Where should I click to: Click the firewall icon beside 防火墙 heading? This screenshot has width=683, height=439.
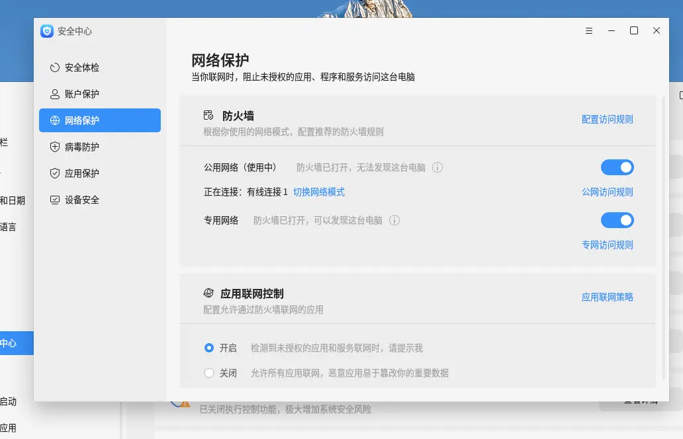click(x=208, y=115)
